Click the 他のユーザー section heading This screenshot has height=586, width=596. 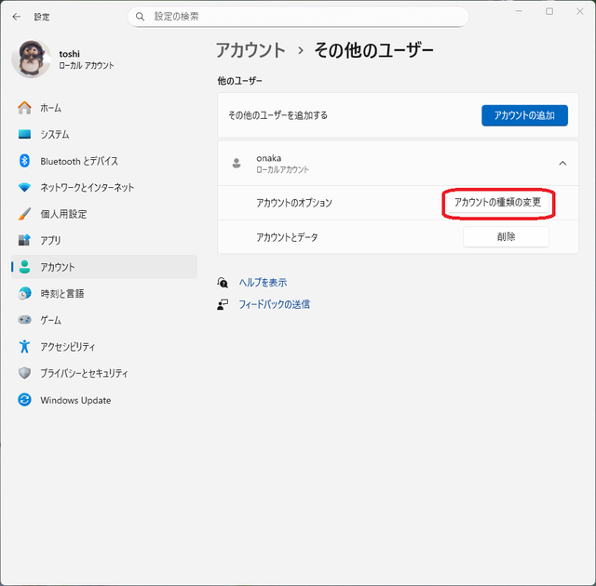[239, 81]
